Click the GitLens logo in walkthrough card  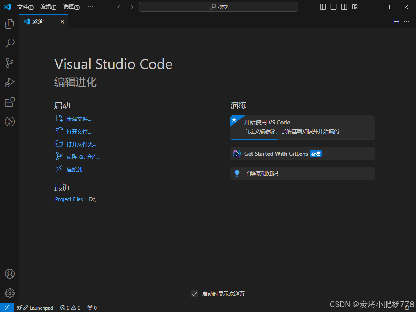(237, 153)
